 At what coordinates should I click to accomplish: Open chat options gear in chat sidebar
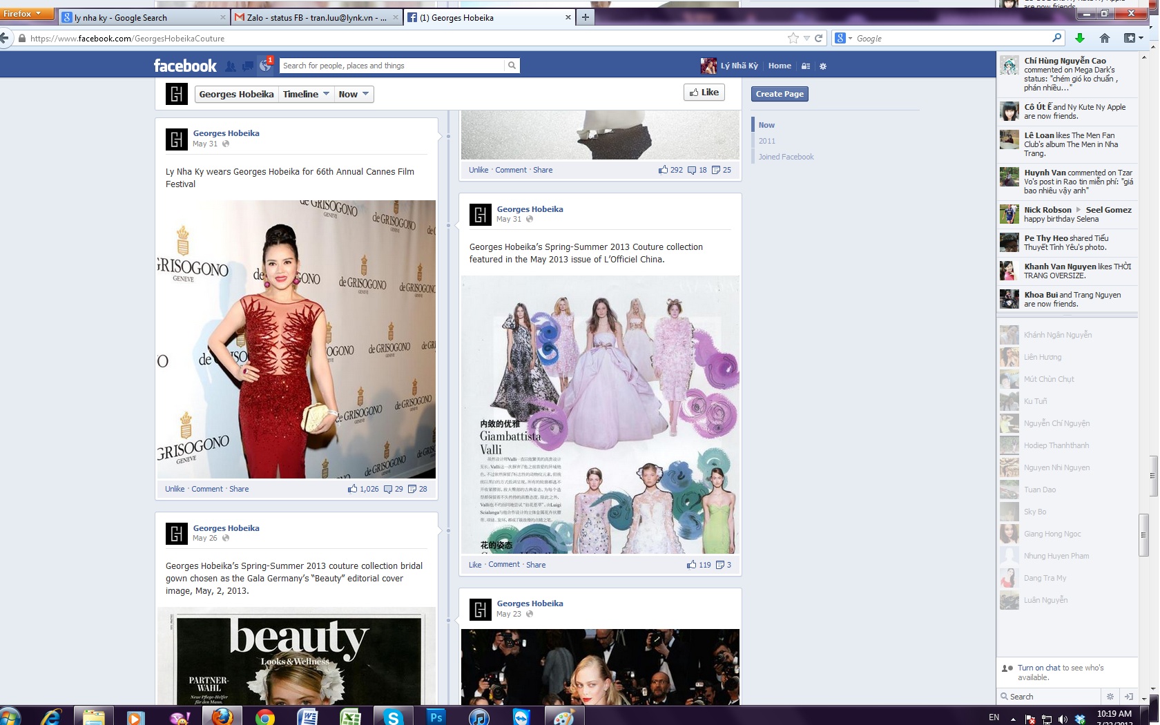[x=1110, y=697]
